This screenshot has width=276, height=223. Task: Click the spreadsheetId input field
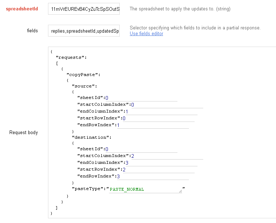84,9
